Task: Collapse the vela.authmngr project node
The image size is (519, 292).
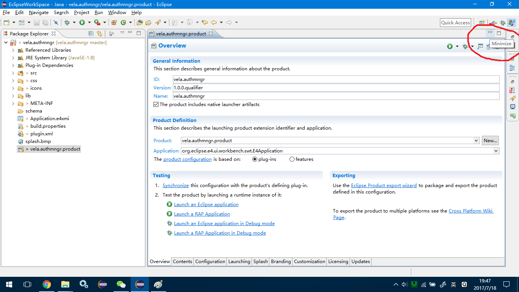Action: 6,43
